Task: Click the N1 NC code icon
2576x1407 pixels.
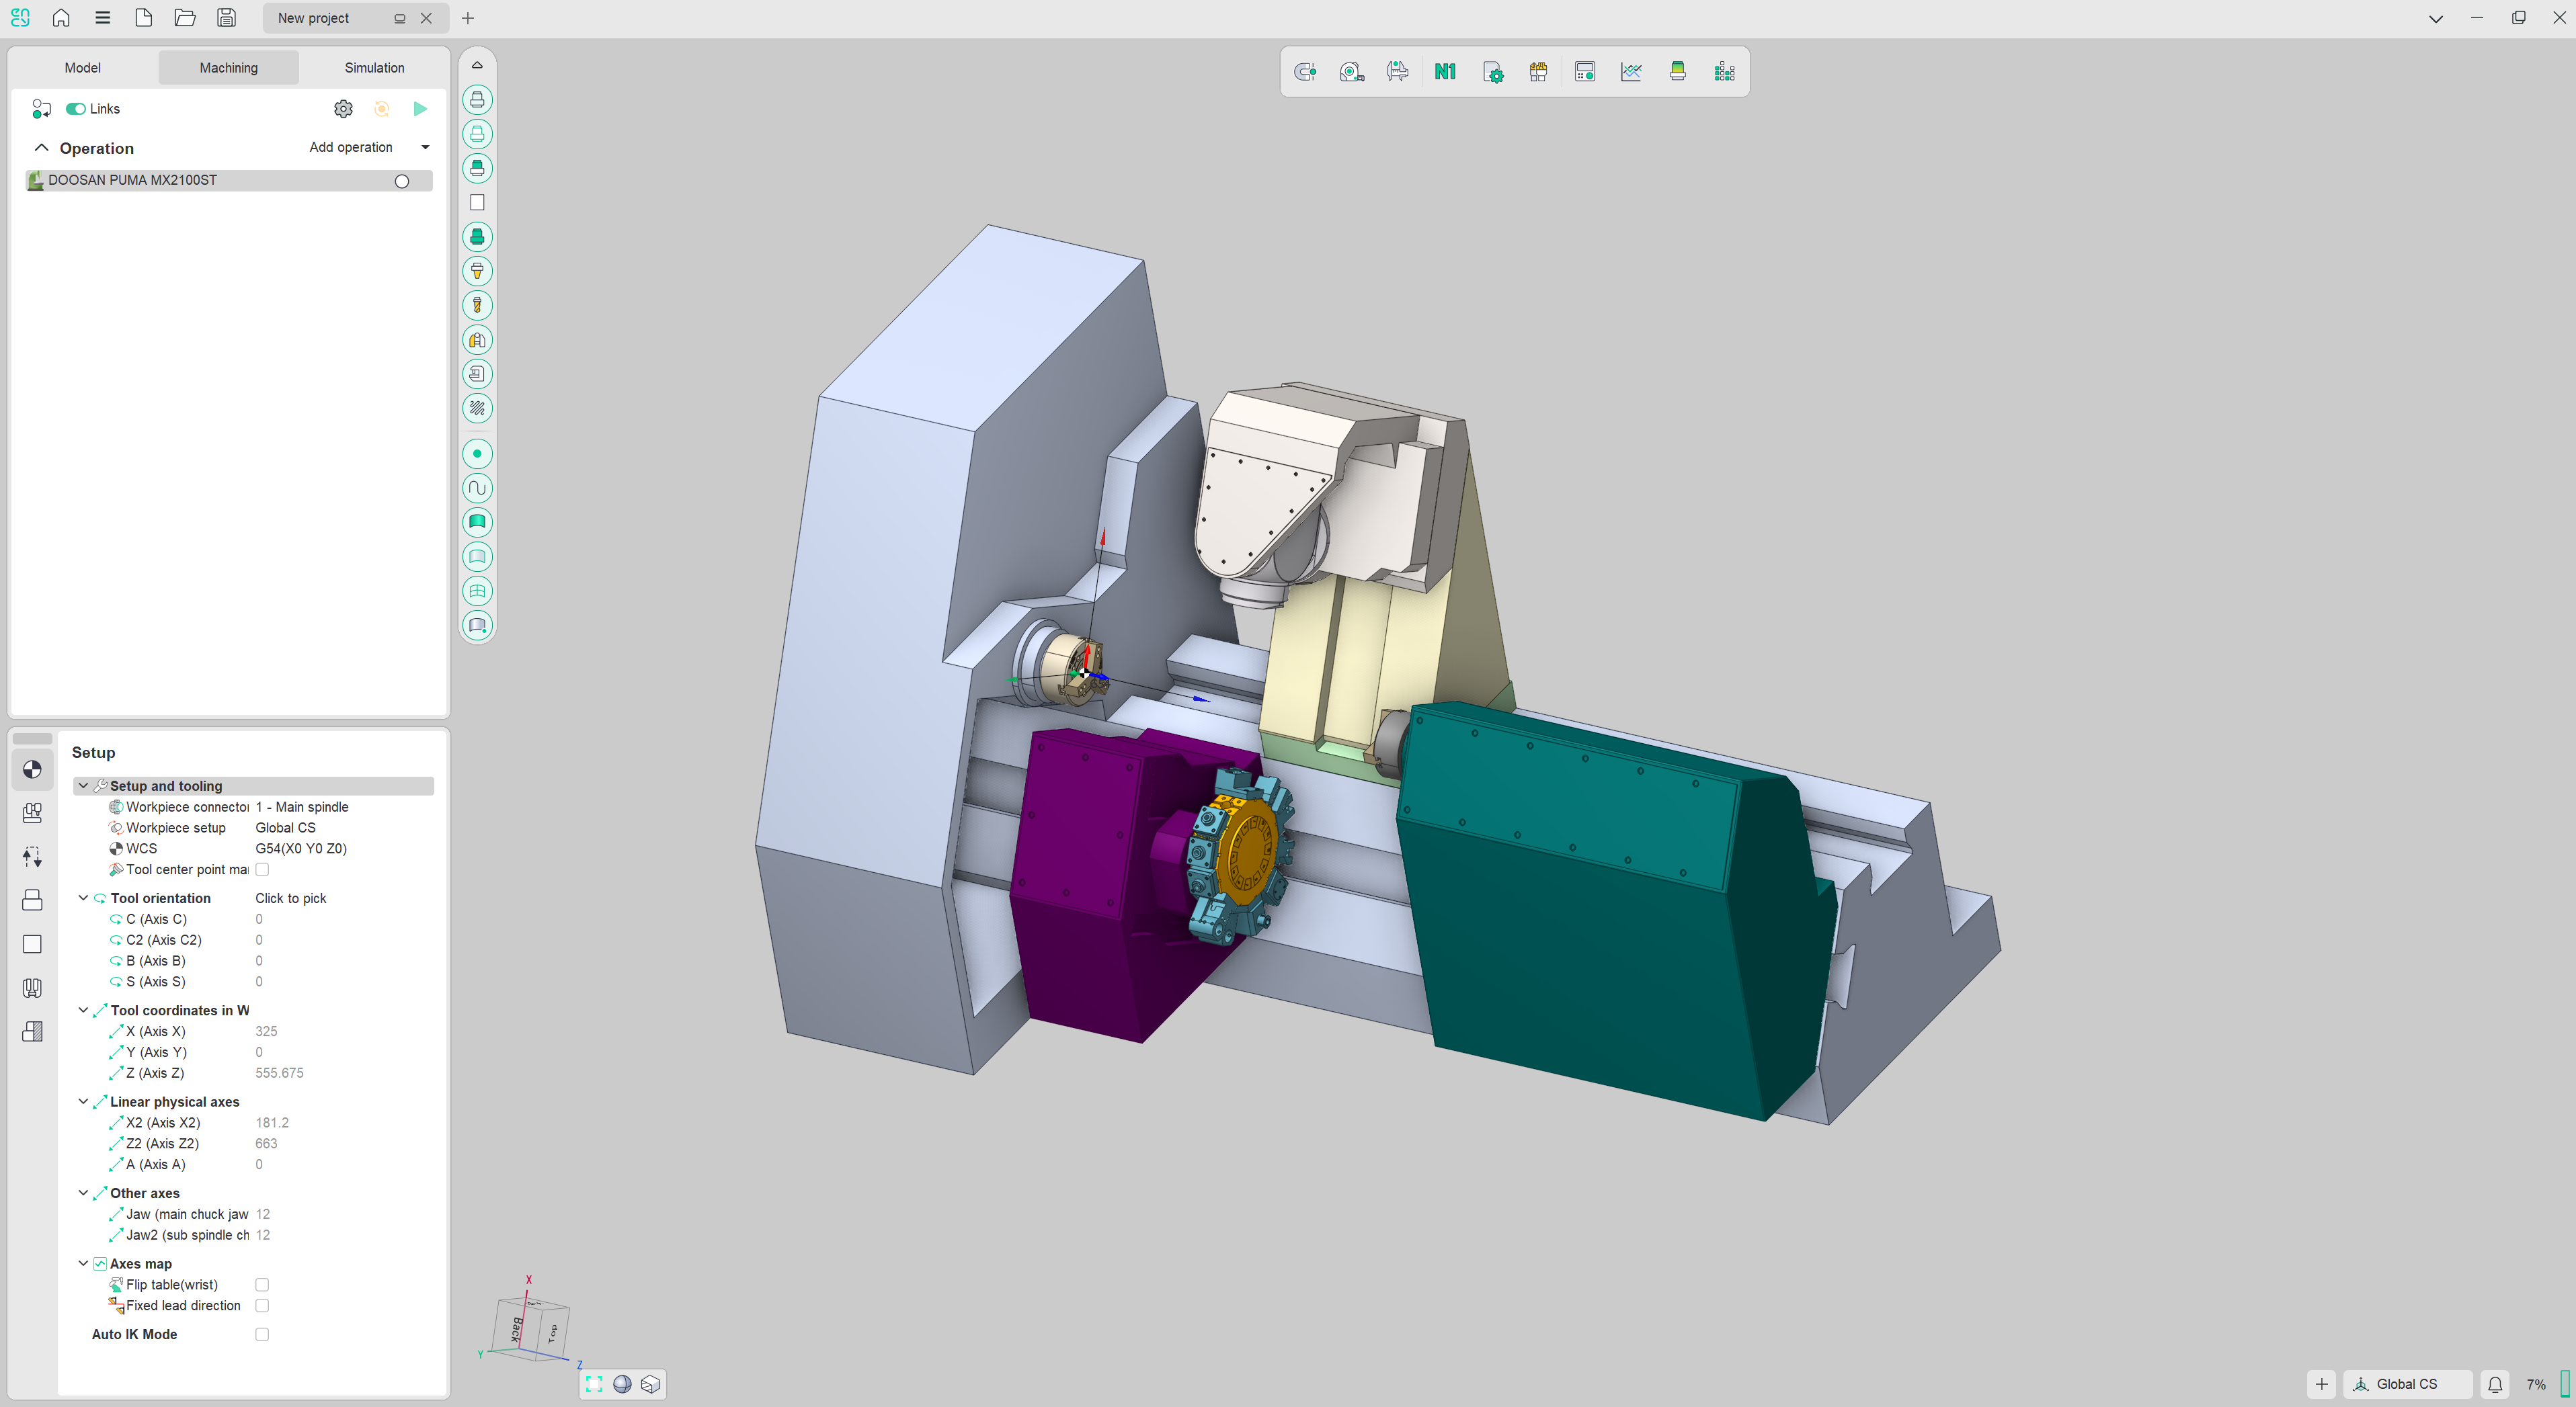Action: [1444, 72]
